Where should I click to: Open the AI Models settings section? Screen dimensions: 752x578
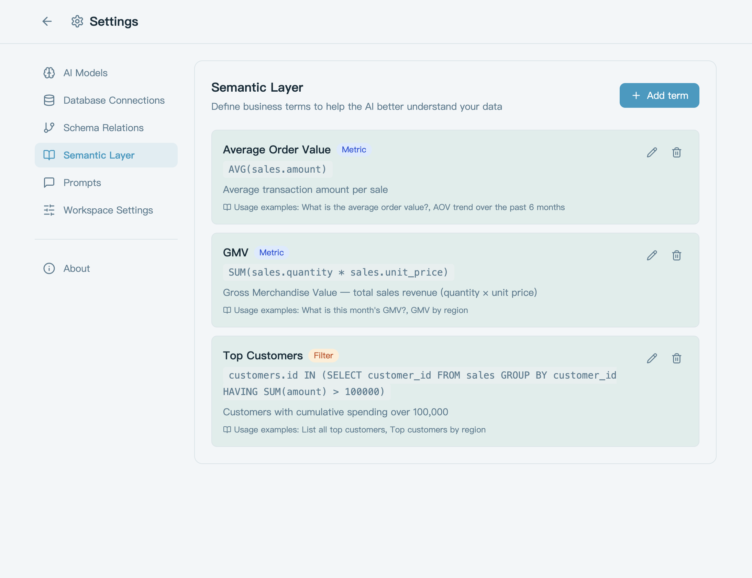coord(106,73)
